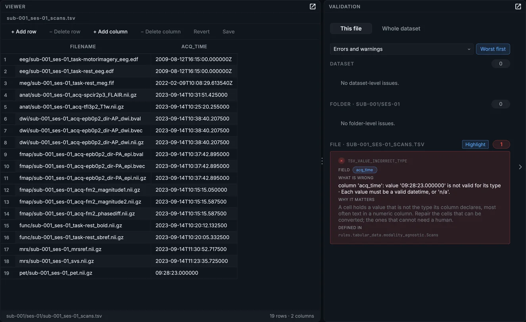Select row number 10
Viewport: 526px width, 322px height.
click(8, 166)
